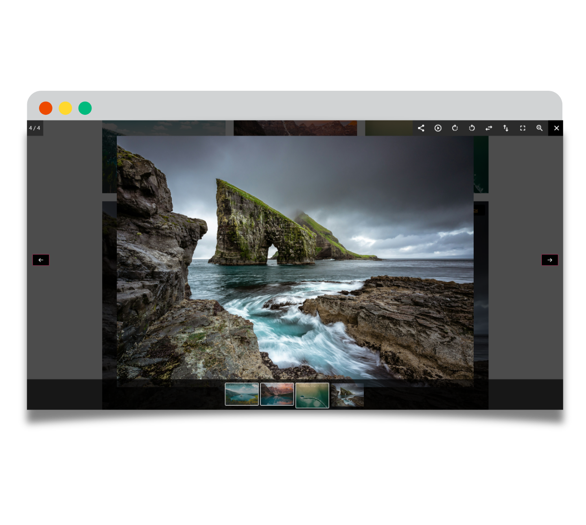
Task: Click the red window dot
Action: point(46,108)
